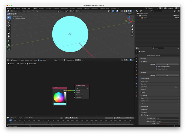This screenshot has height=135, width=186.
Task: Open the Material Output target All dropdown
Action: point(82,88)
